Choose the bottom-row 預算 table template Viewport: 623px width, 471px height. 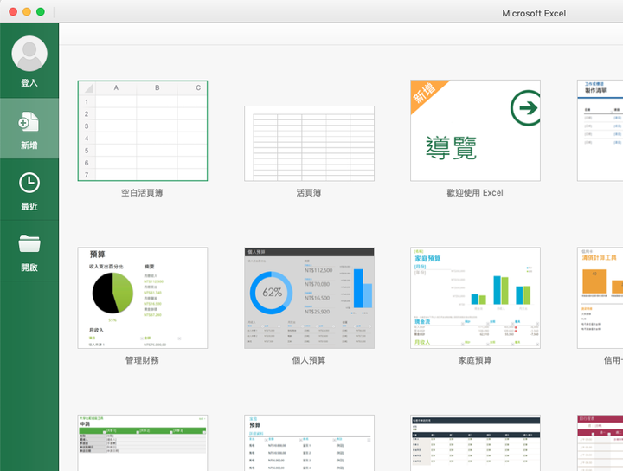click(309, 442)
